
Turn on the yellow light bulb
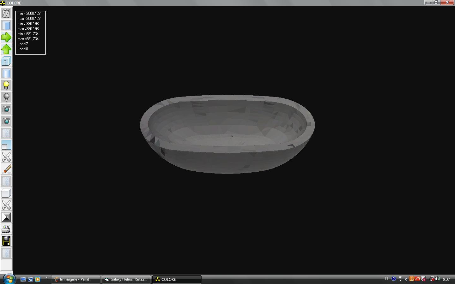[x=6, y=85]
